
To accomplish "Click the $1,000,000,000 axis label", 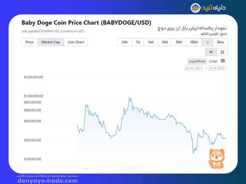I will (x=34, y=96).
